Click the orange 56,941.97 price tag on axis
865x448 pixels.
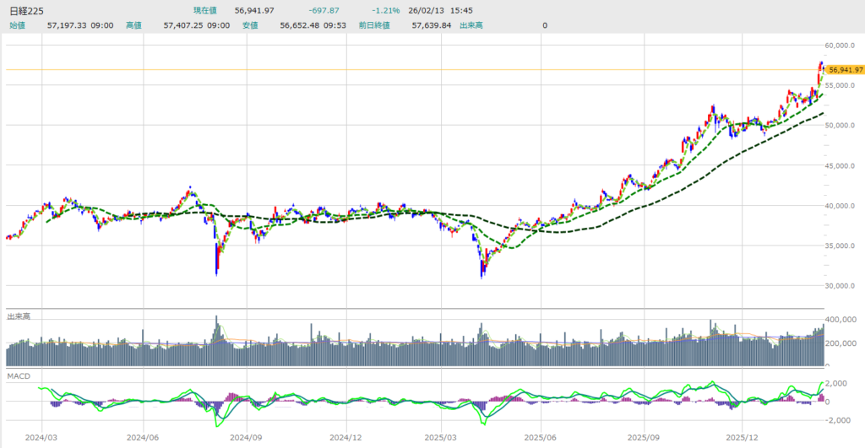point(845,70)
